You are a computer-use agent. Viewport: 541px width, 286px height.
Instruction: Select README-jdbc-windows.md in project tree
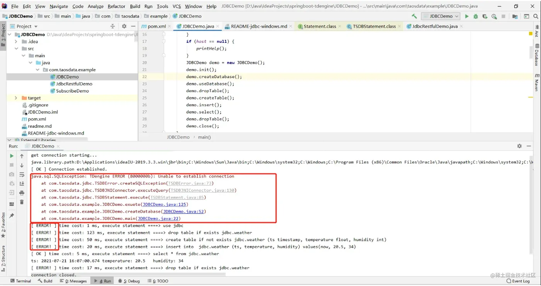[x=56, y=133]
